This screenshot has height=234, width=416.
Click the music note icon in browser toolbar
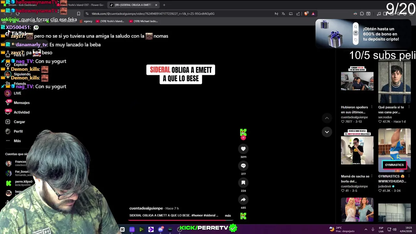coord(379,14)
